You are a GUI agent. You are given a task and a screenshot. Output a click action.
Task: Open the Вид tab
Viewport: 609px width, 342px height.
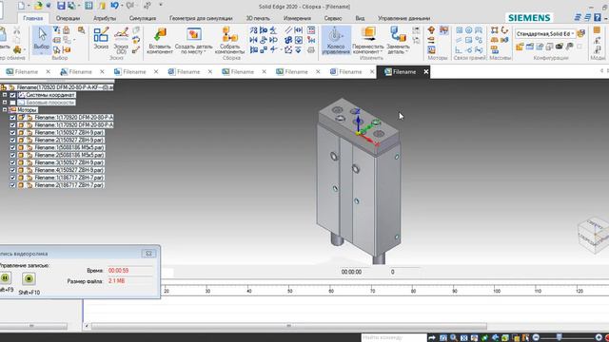360,18
